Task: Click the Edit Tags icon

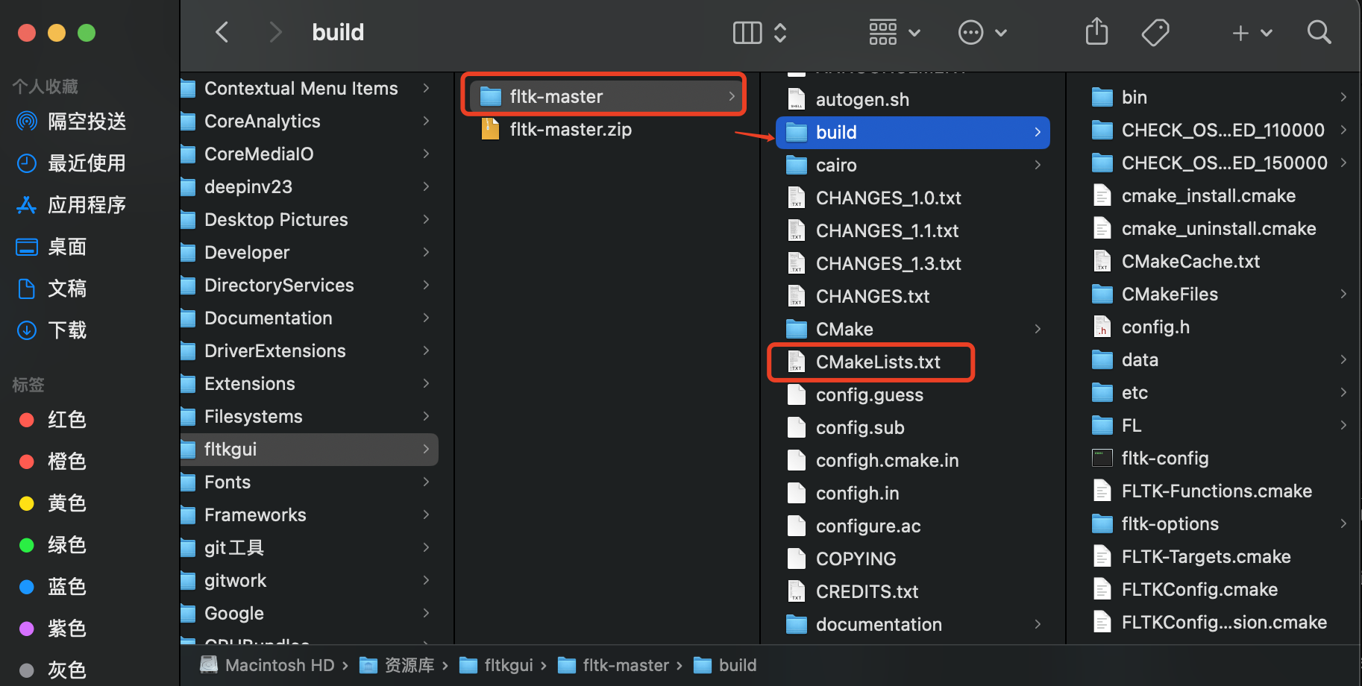Action: 1155,32
